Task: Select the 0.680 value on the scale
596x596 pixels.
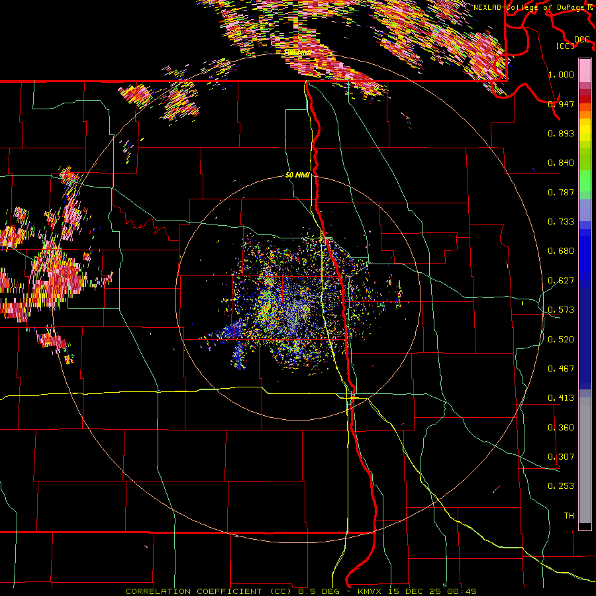Action: (561, 251)
